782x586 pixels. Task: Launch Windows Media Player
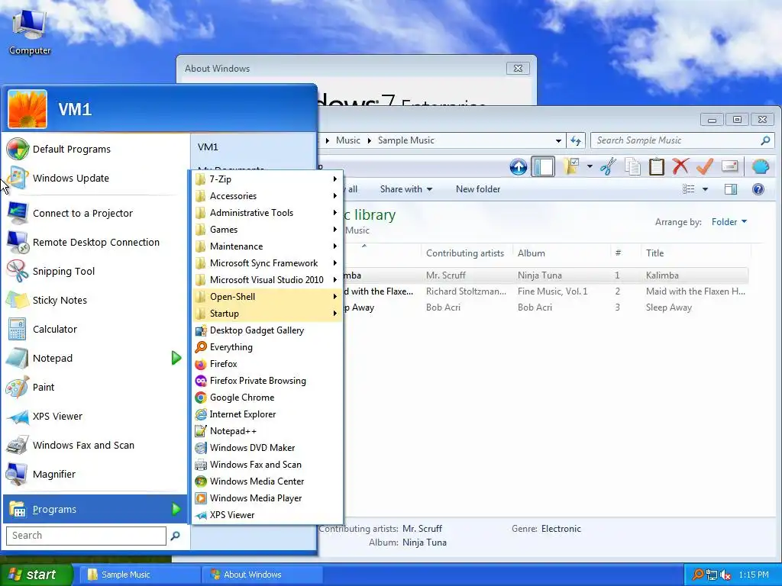click(x=267, y=497)
